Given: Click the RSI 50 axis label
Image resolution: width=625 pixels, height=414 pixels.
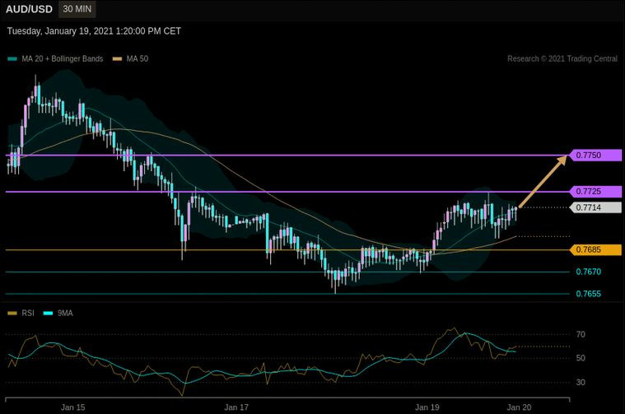Looking at the screenshot, I should coord(581,358).
